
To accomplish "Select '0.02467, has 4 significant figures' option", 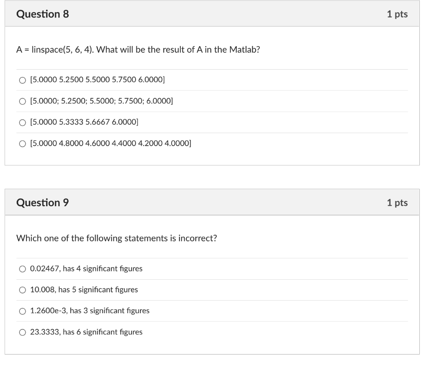I will pos(86,268).
